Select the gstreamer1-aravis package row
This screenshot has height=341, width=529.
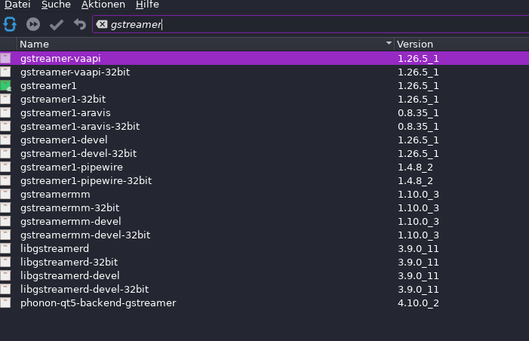pos(66,112)
